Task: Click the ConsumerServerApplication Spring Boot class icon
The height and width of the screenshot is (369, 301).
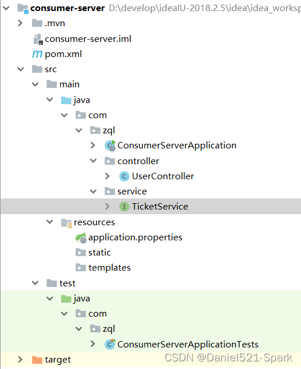Action: click(110, 146)
